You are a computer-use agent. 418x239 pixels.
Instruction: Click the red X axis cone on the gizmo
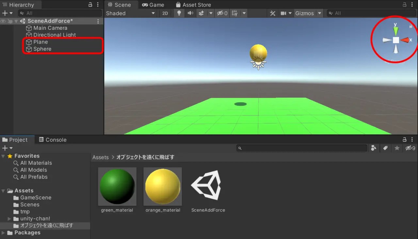click(x=405, y=40)
